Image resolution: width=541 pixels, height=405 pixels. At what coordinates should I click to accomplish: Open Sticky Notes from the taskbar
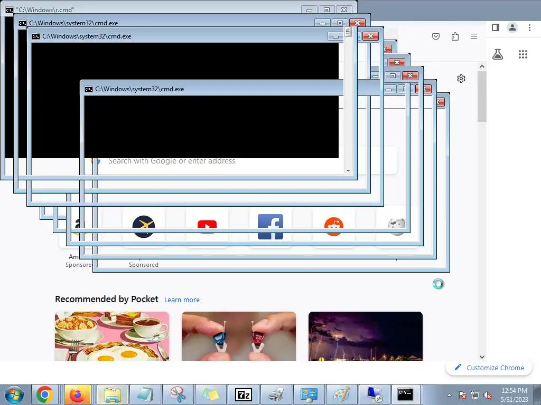(x=211, y=394)
